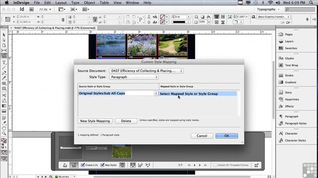Click the search field in application bar
The height and width of the screenshot is (178, 318).
tap(300, 9)
